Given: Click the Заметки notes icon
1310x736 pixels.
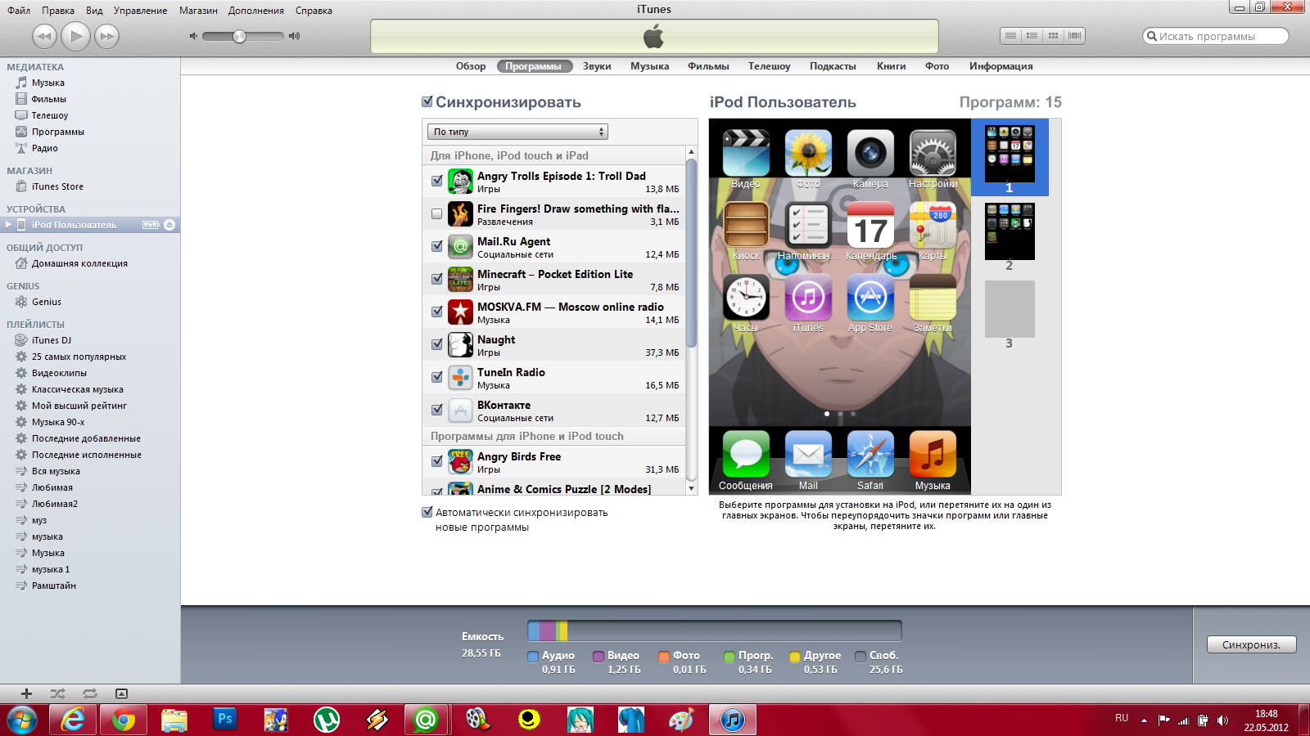Looking at the screenshot, I should pyautogui.click(x=933, y=297).
